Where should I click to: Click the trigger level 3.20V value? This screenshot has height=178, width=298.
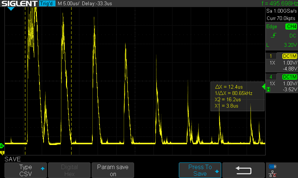tap(290, 45)
